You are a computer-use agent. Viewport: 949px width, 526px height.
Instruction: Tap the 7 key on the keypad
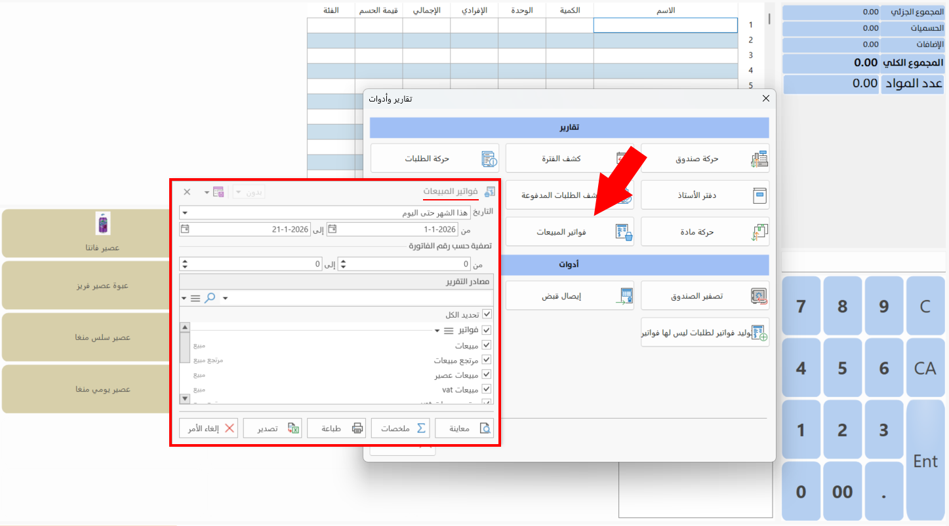(801, 306)
